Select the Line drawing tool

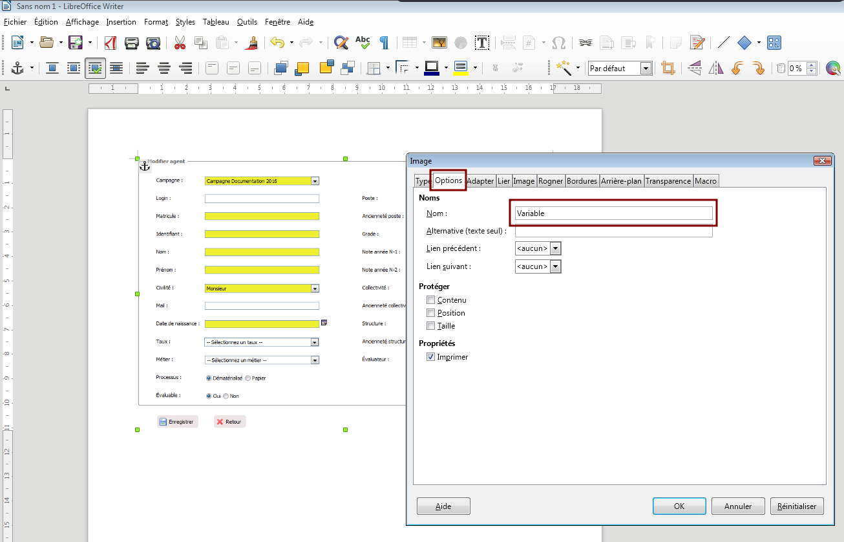point(724,43)
